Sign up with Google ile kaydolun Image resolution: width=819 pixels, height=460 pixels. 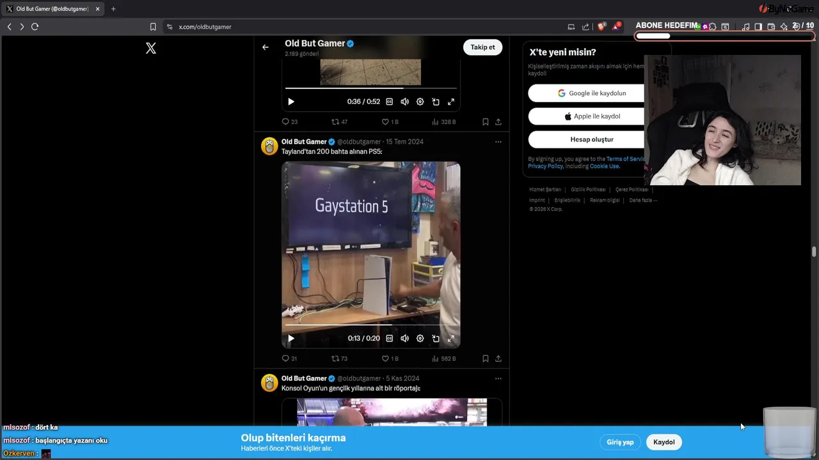(x=586, y=93)
